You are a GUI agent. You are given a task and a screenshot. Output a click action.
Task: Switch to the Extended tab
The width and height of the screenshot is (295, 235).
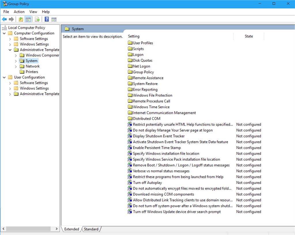click(x=71, y=229)
